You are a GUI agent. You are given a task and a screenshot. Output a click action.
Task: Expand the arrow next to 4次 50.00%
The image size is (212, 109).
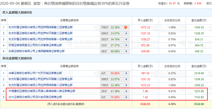(126, 73)
